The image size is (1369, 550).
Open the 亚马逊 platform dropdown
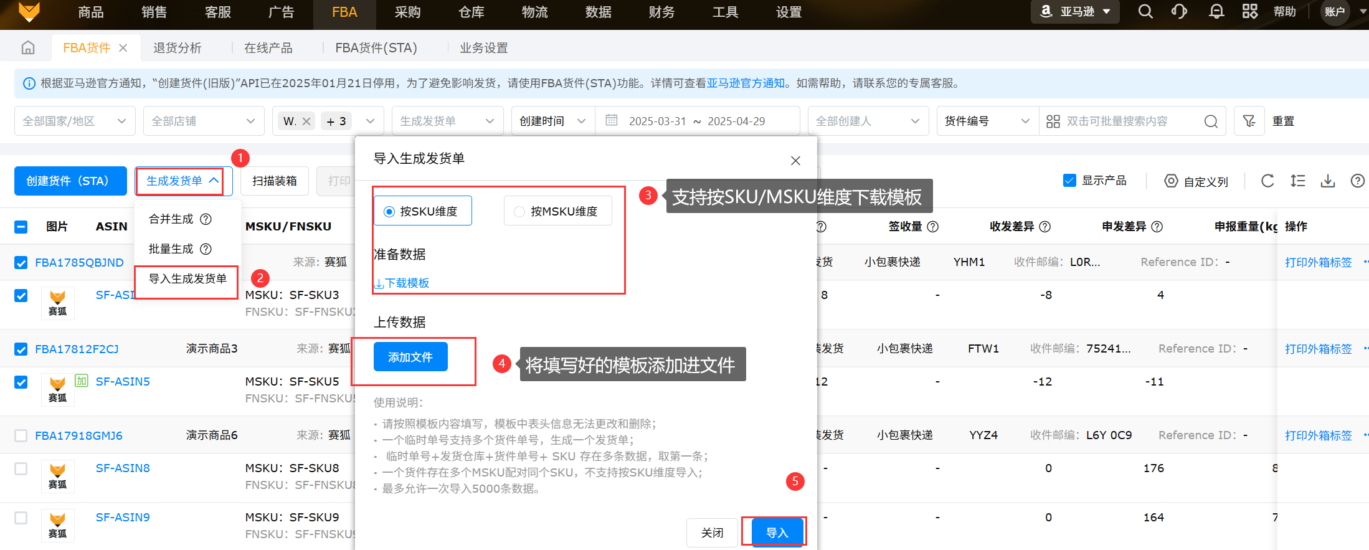click(1076, 12)
